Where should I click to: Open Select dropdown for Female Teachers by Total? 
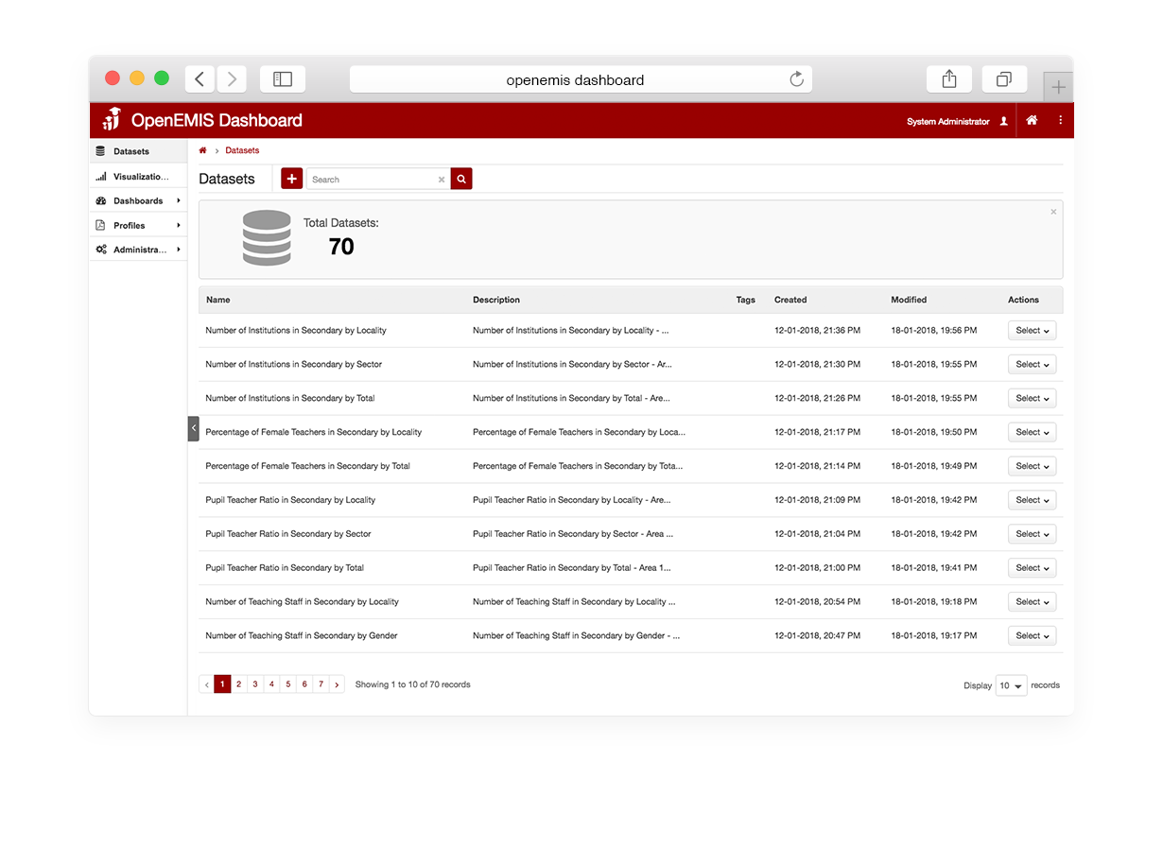click(x=1033, y=466)
